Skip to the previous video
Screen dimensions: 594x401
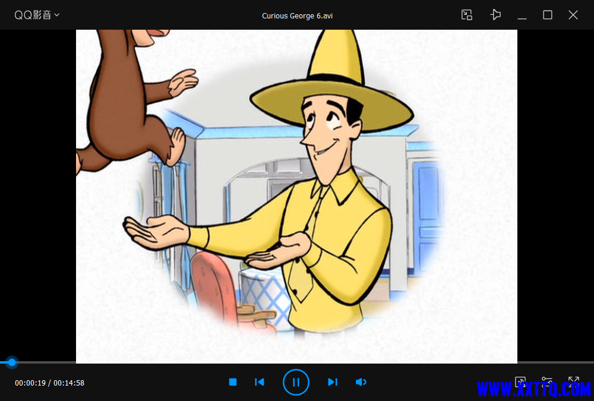(x=260, y=382)
